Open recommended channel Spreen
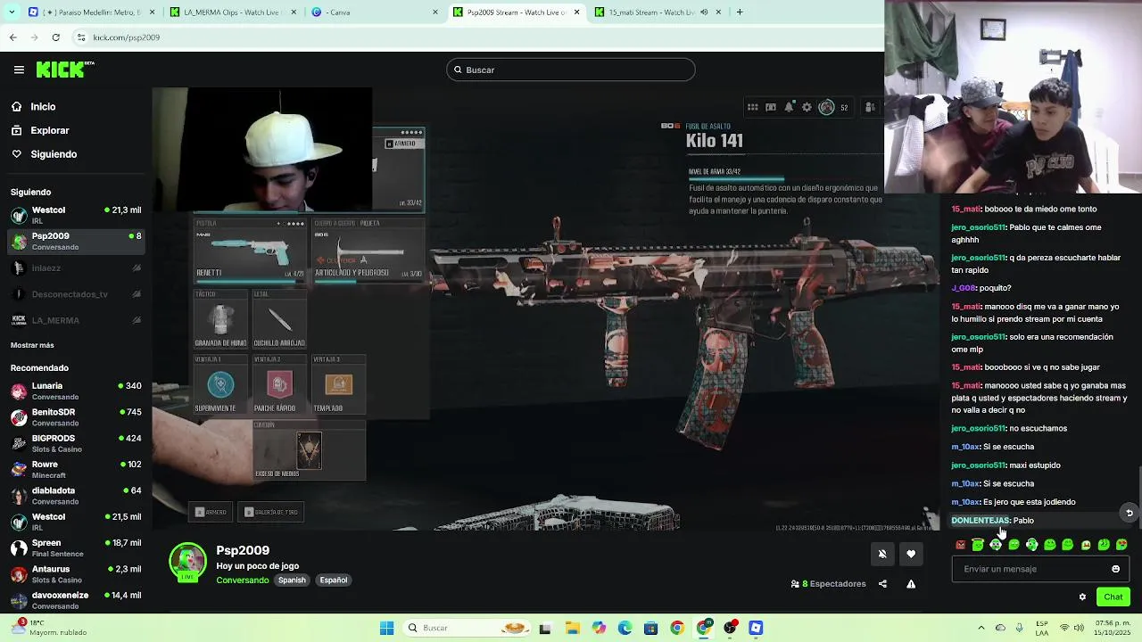This screenshot has height=642, width=1142. coord(76,547)
